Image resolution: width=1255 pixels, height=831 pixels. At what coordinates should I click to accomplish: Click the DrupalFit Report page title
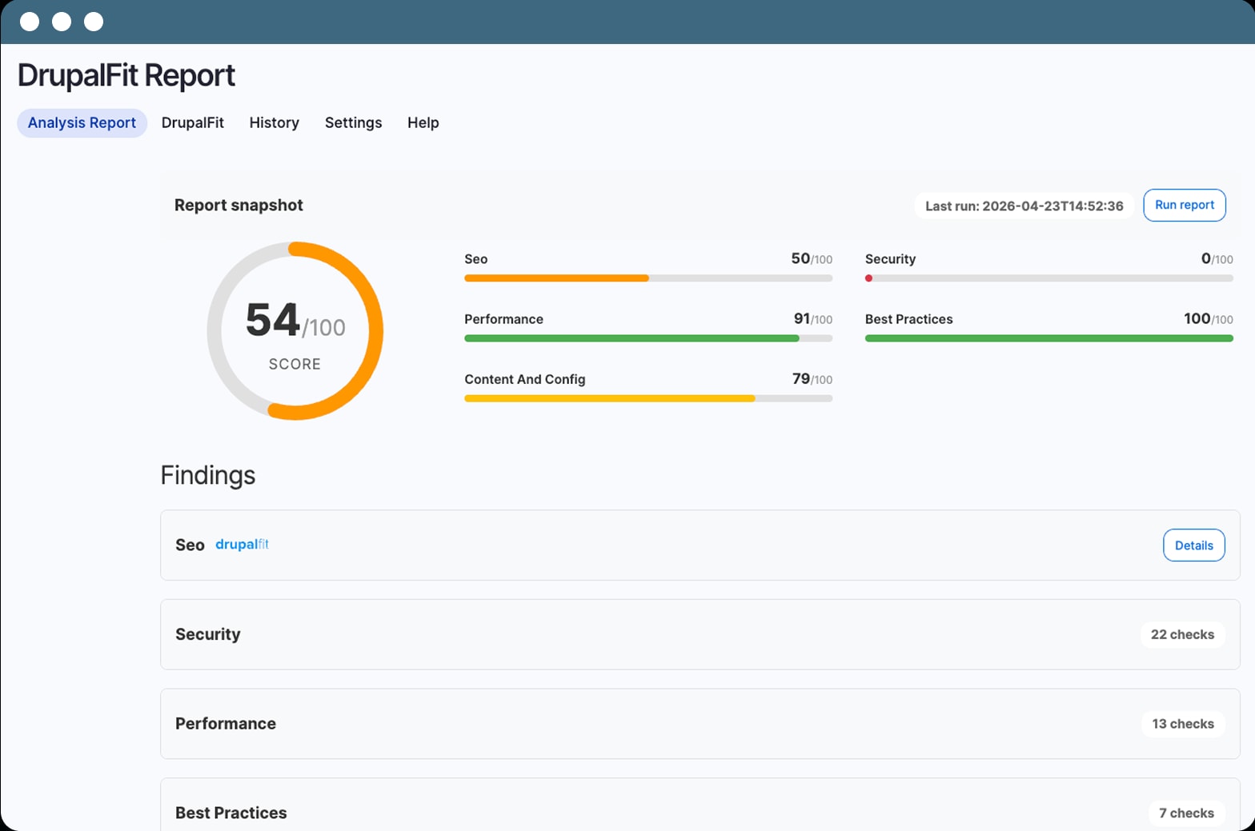126,76
